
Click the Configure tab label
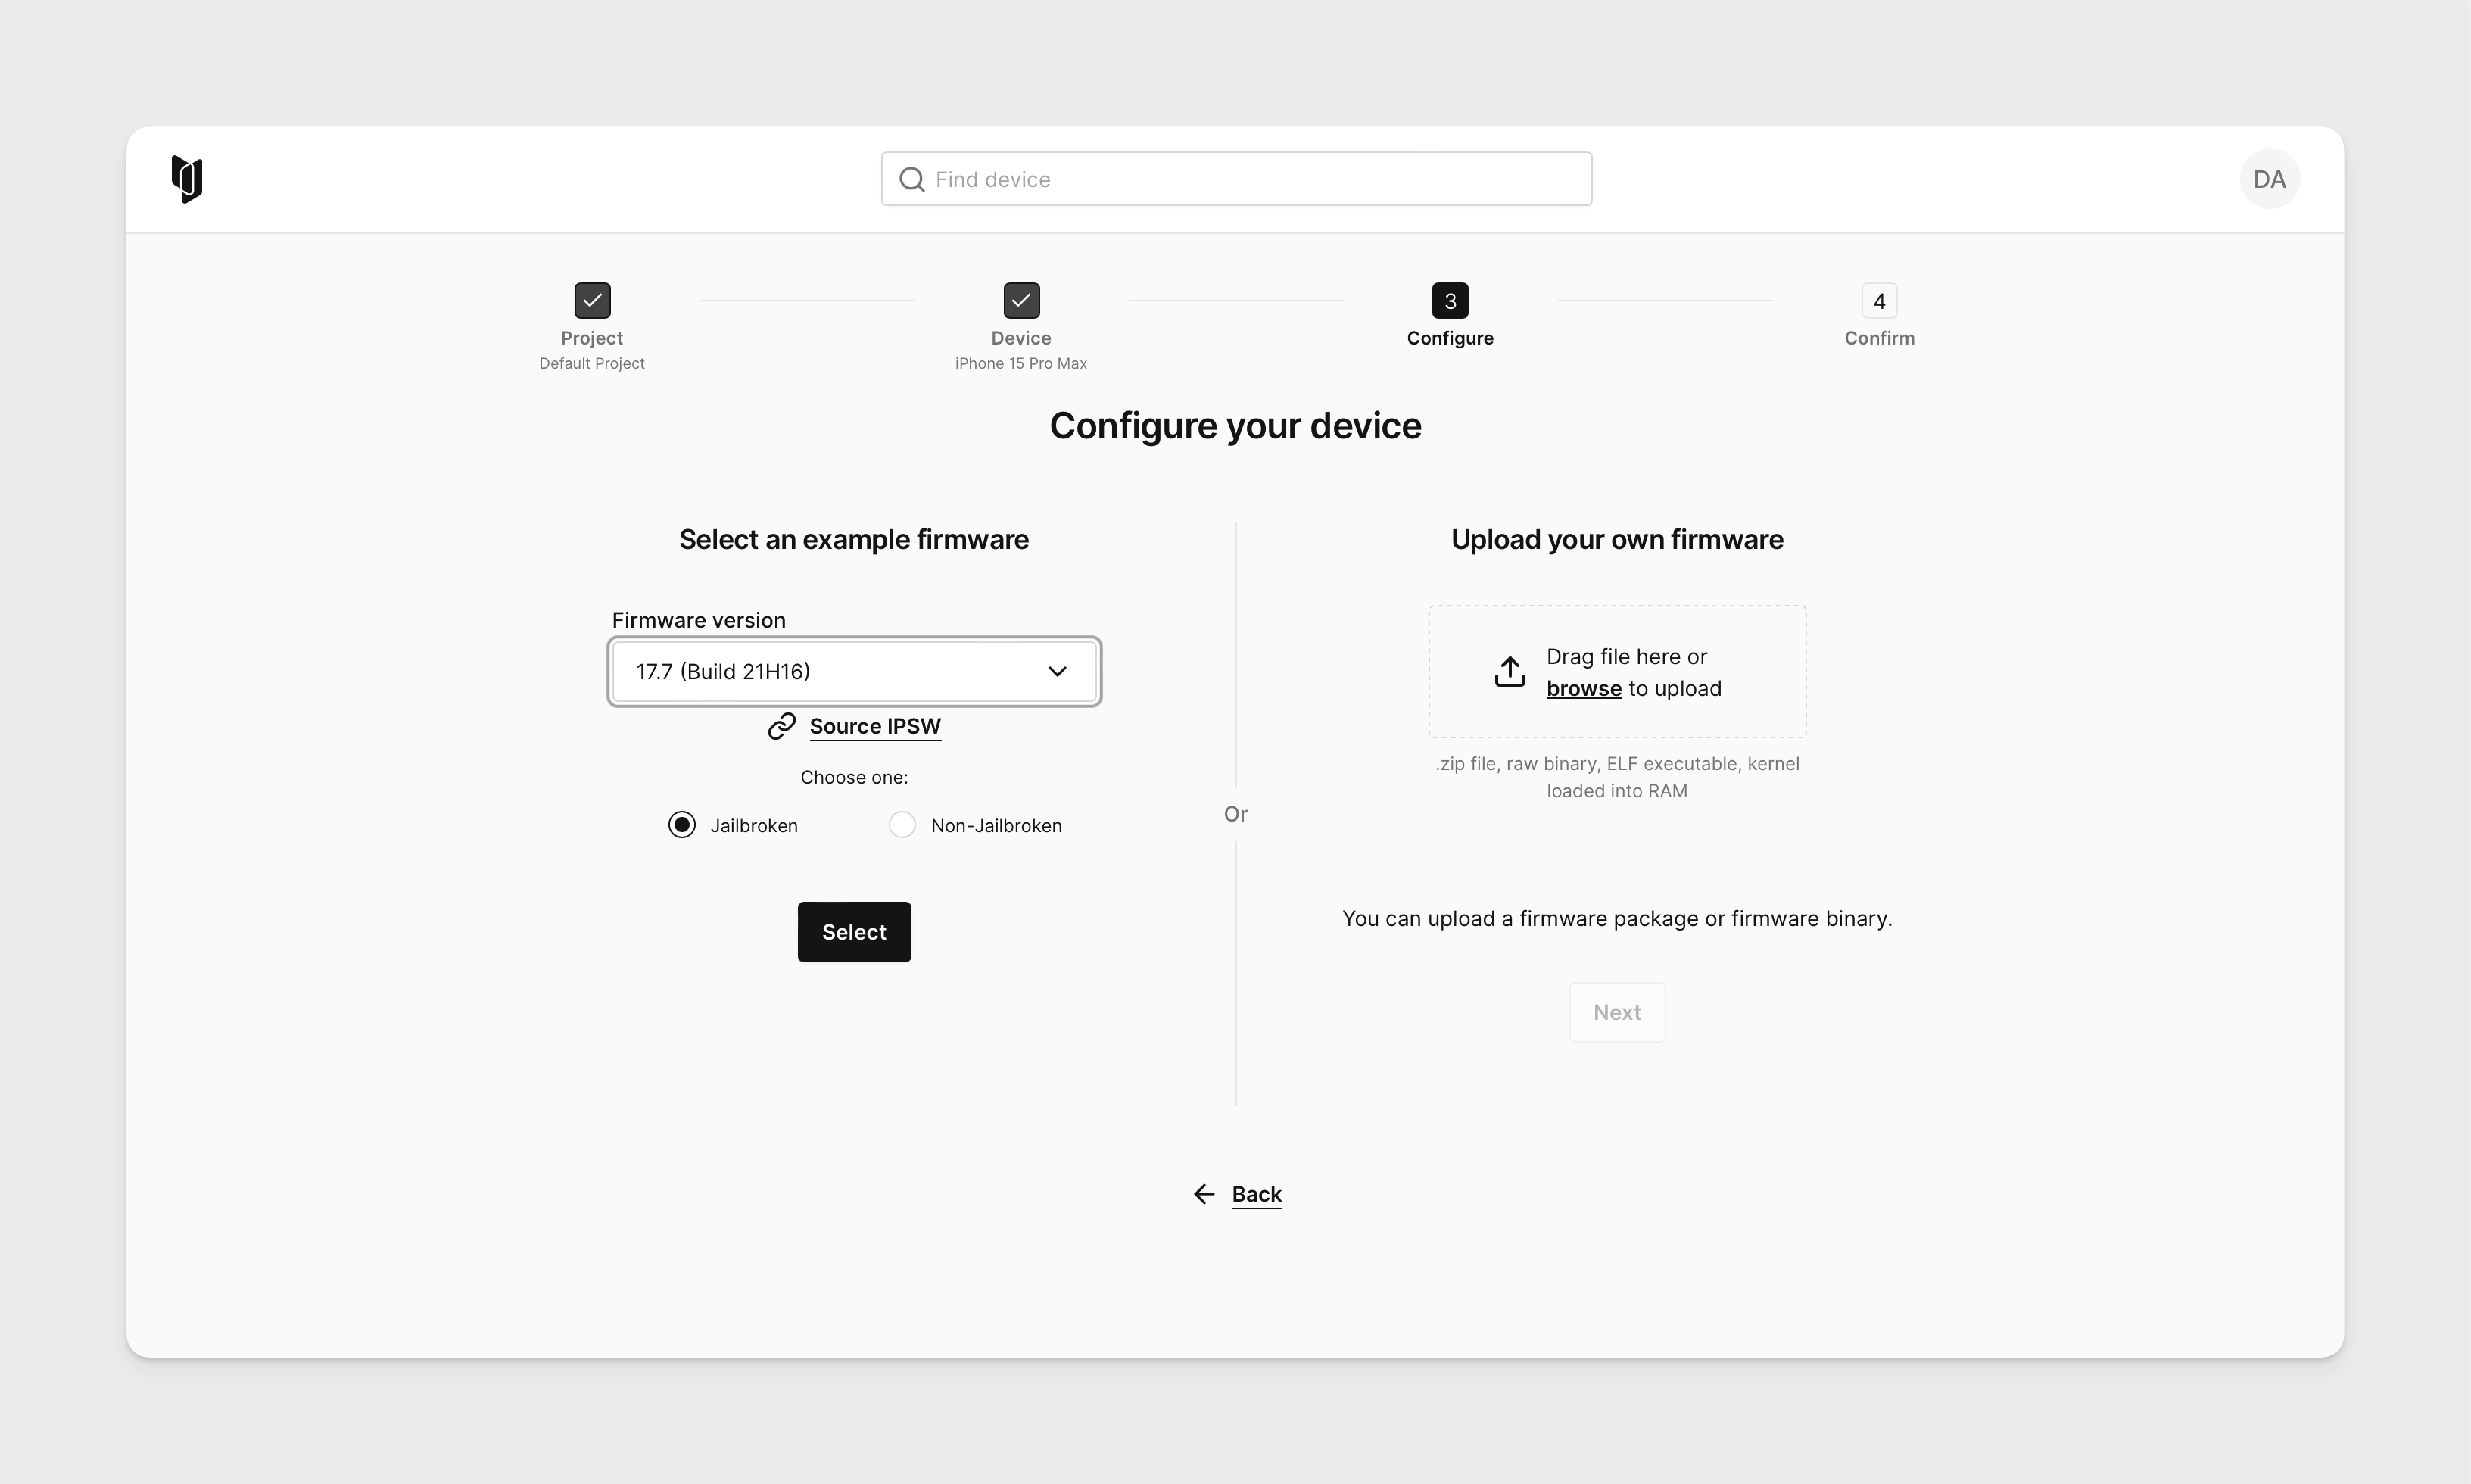tap(1449, 337)
